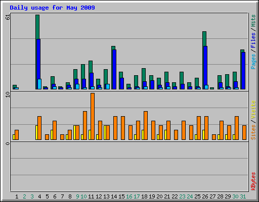This screenshot has width=259, height=202.
Task: Click the cyan "Pages" legend label
Action: tap(253, 61)
